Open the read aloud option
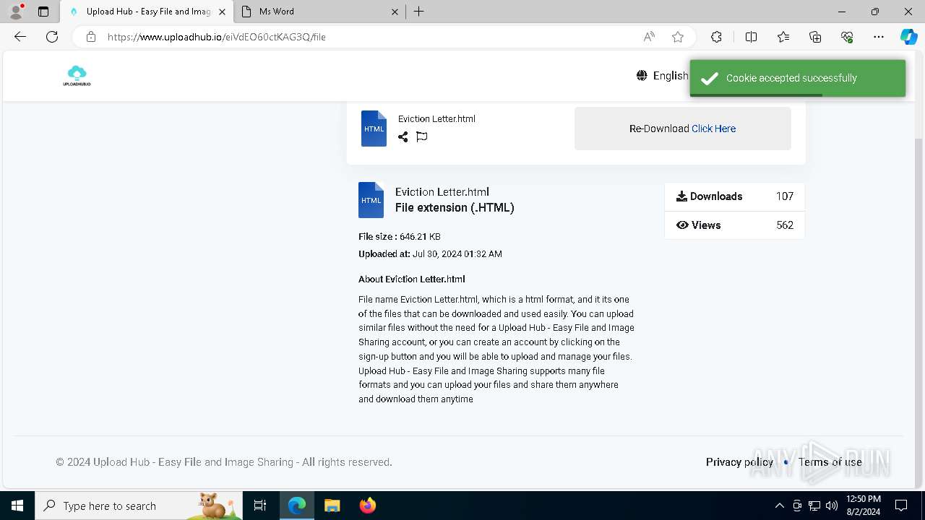 (649, 37)
